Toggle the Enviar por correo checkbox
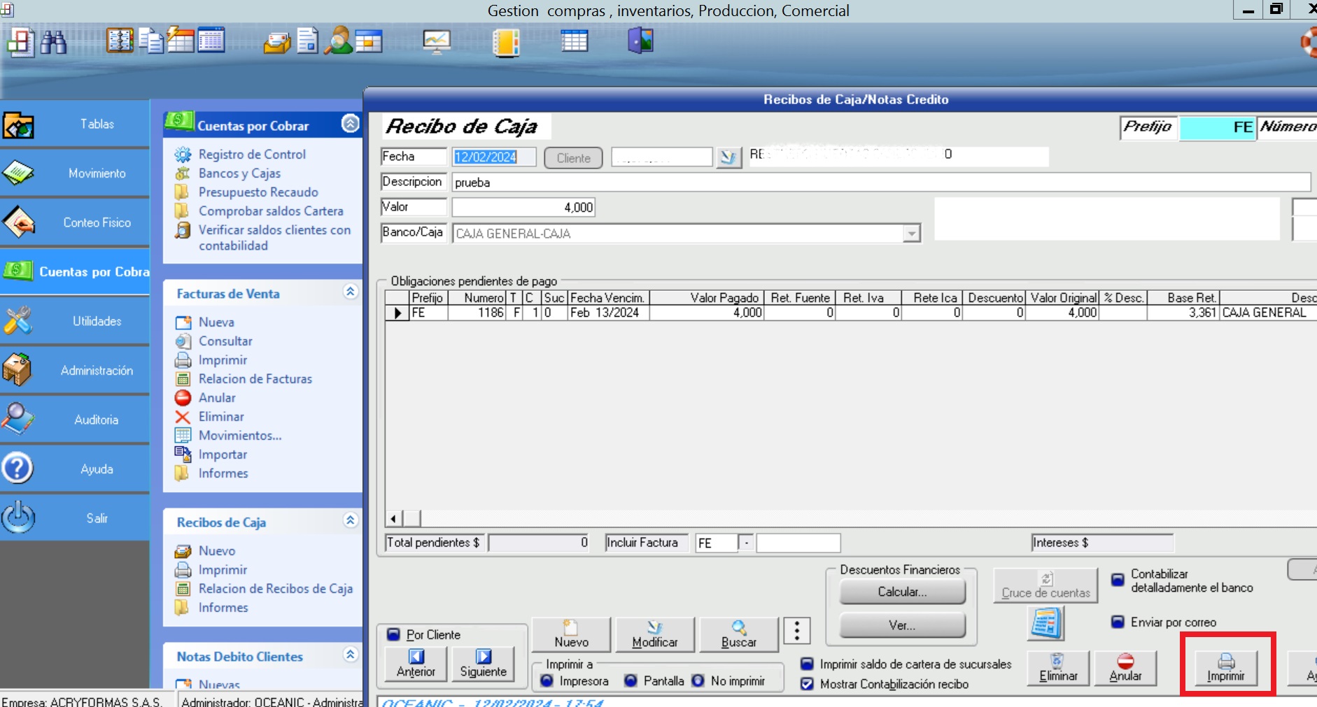The width and height of the screenshot is (1317, 707). point(1118,622)
